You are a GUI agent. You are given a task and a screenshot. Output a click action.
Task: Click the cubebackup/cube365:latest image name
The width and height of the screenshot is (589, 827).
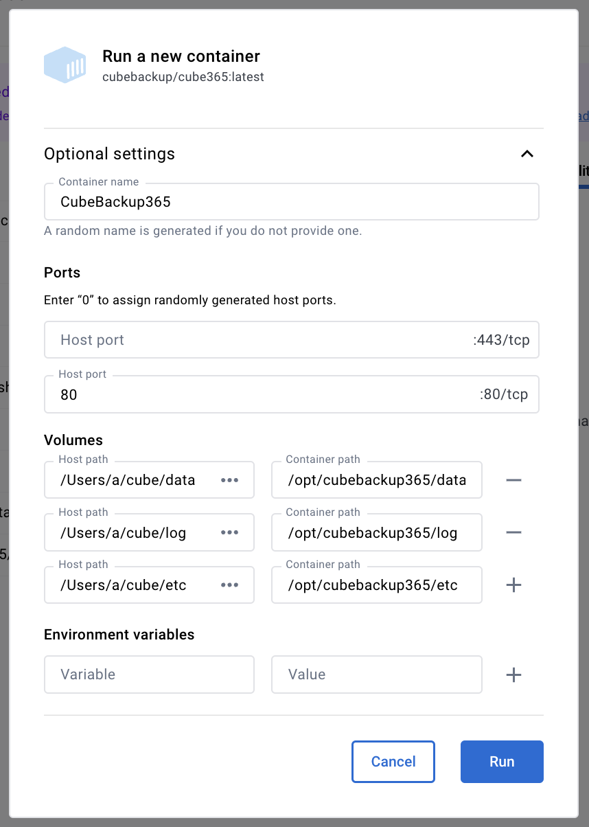click(183, 77)
